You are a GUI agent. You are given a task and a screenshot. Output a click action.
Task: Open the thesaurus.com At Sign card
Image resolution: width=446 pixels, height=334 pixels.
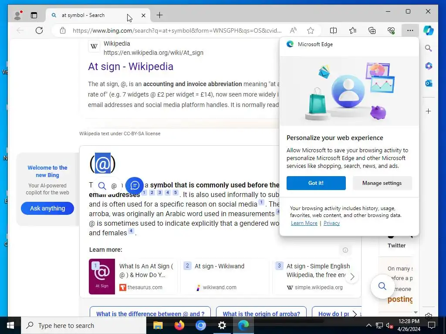[x=133, y=276]
